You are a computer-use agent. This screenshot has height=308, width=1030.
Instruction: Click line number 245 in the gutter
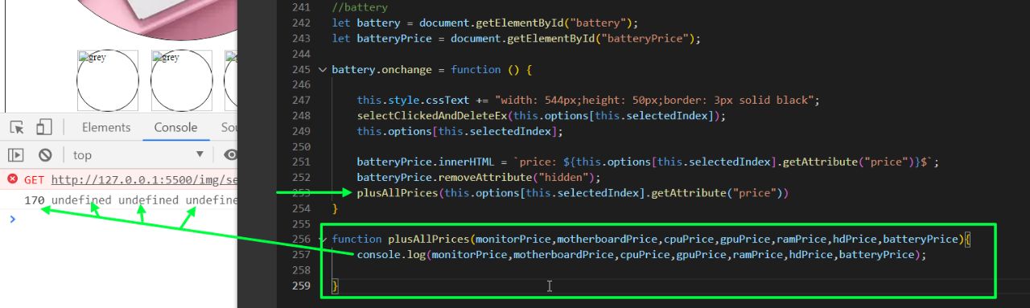tap(300, 70)
